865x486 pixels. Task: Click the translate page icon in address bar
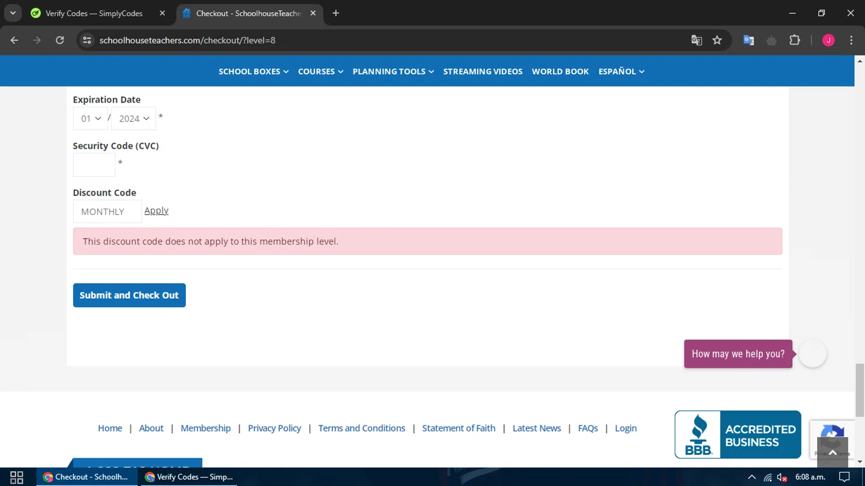tap(697, 40)
